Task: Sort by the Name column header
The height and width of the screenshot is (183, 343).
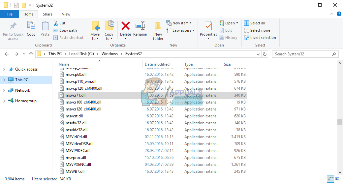Action: [x=64, y=64]
